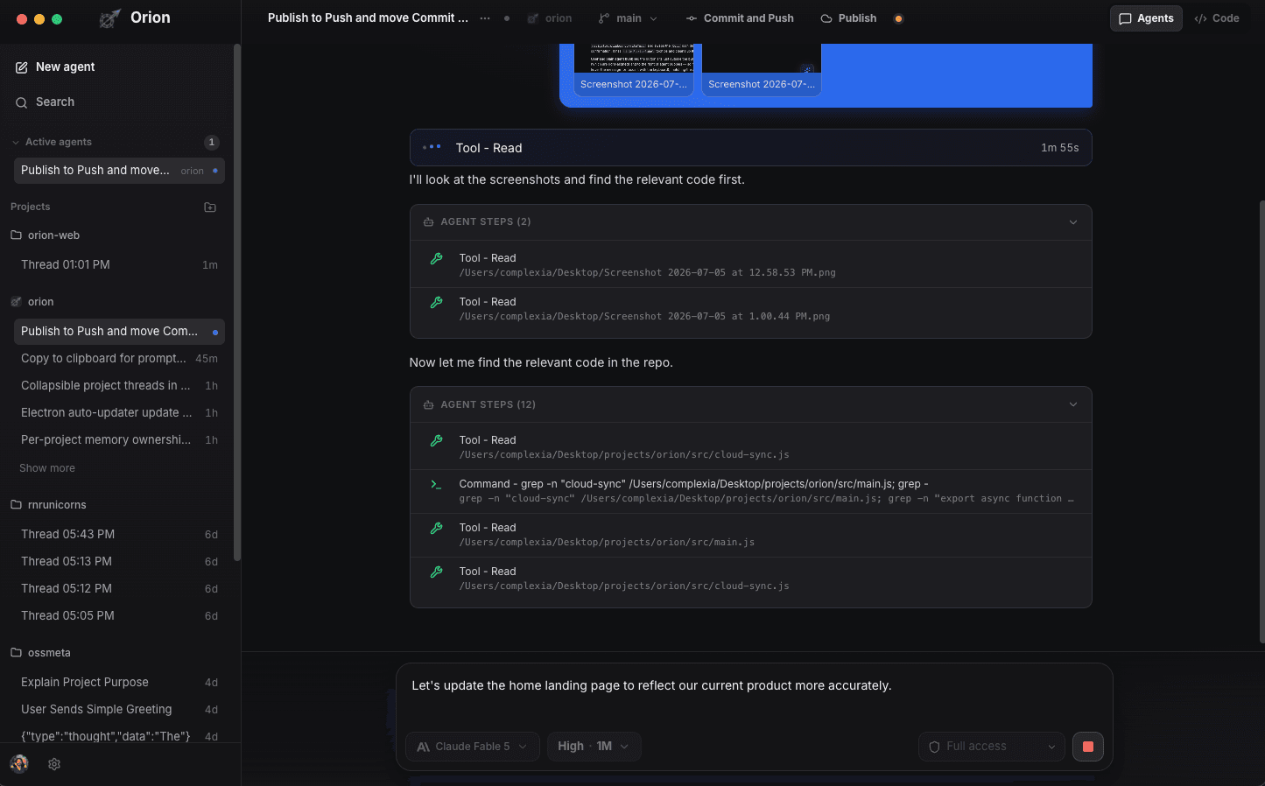The width and height of the screenshot is (1265, 786).
Task: Click the Orion app logo at top
Action: pyautogui.click(x=109, y=18)
